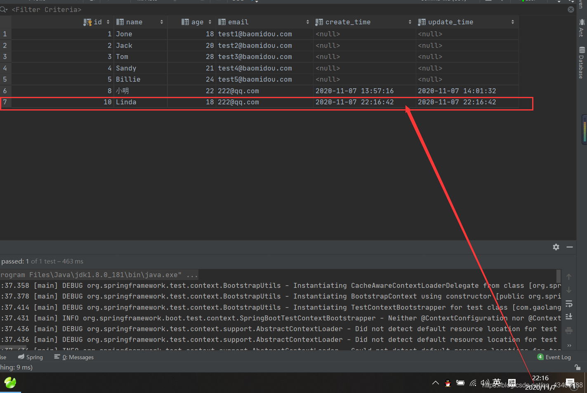Sort by the name column arrows
Viewport: 587px width, 393px height.
click(162, 22)
